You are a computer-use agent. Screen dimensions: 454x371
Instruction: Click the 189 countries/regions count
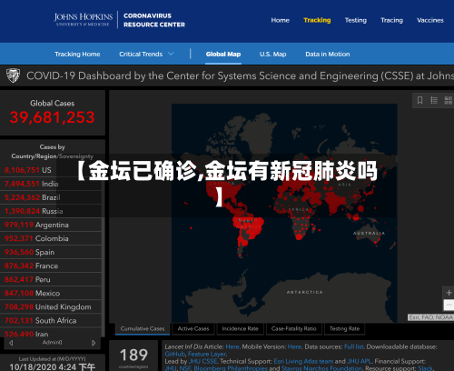(133, 356)
